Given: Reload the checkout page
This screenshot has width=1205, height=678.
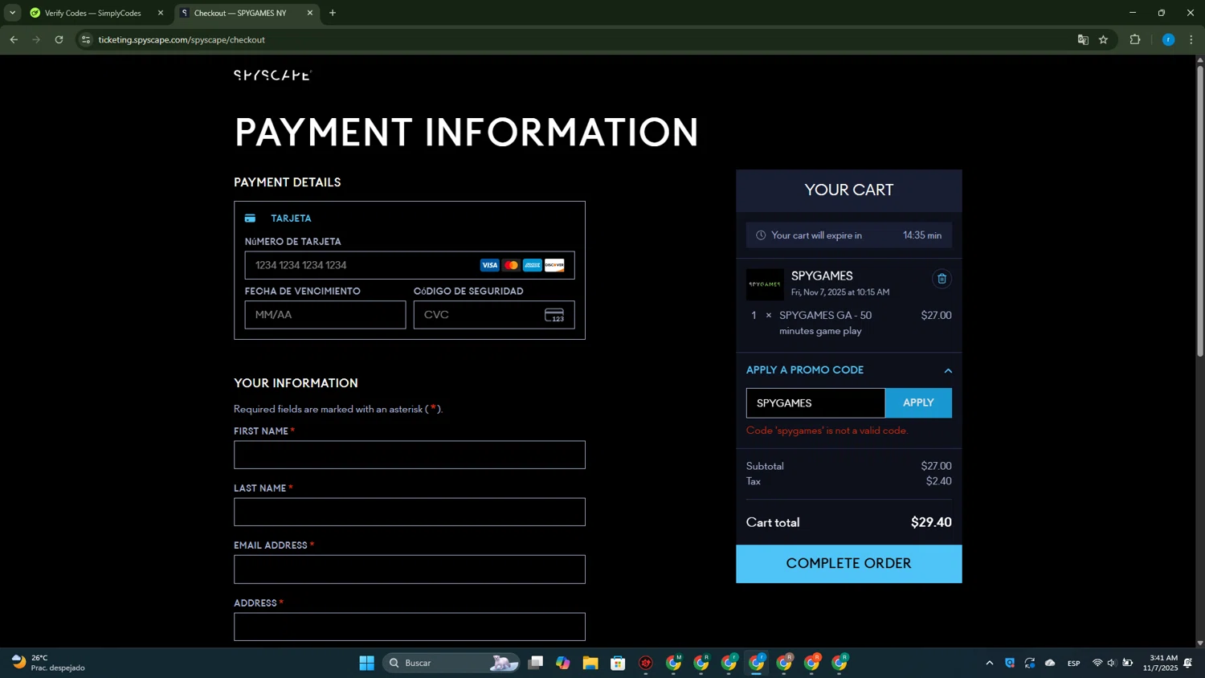Looking at the screenshot, I should pyautogui.click(x=59, y=39).
